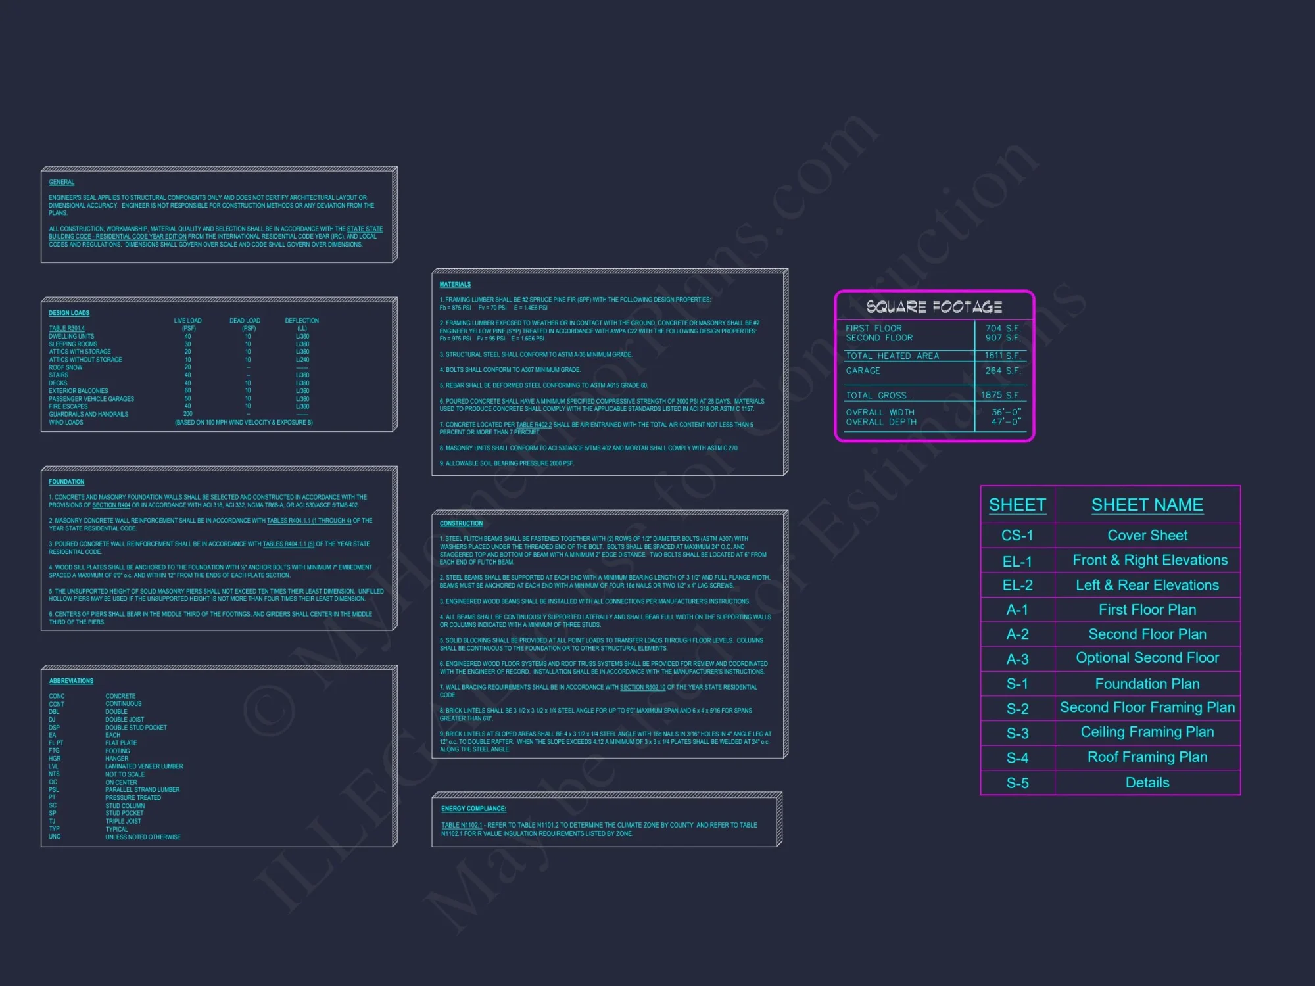Click the underlined SHEET column header
The width and height of the screenshot is (1315, 986).
(x=1016, y=505)
